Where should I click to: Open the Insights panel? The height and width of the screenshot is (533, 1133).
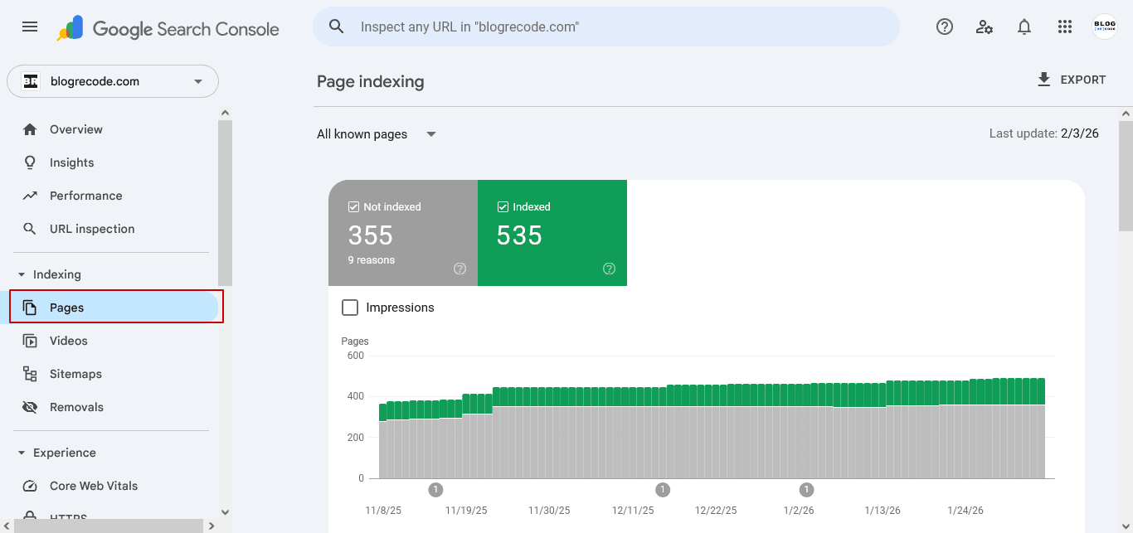[71, 162]
